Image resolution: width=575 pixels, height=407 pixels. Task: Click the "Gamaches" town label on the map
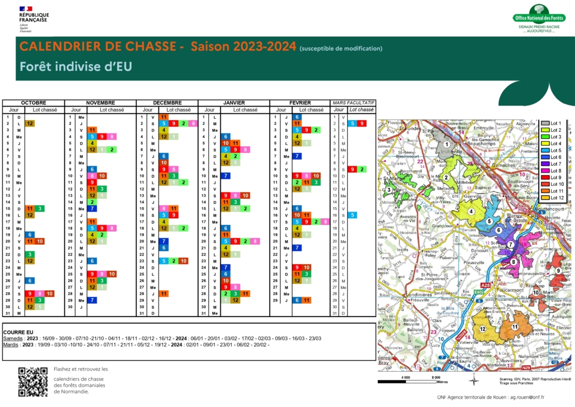point(504,165)
